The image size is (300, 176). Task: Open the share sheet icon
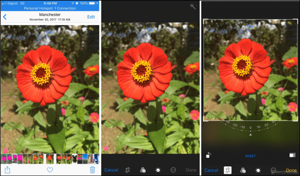click(x=7, y=170)
